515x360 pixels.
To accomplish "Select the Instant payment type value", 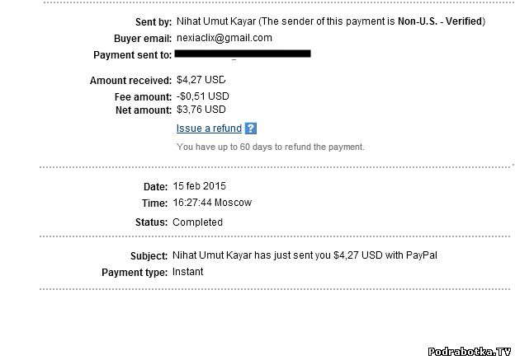I will [x=187, y=272].
